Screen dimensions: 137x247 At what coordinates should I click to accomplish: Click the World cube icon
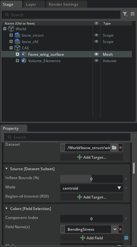click(11, 29)
